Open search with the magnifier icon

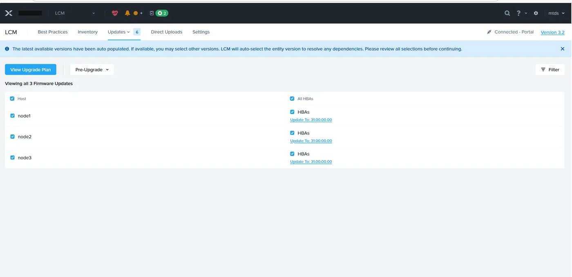507,13
